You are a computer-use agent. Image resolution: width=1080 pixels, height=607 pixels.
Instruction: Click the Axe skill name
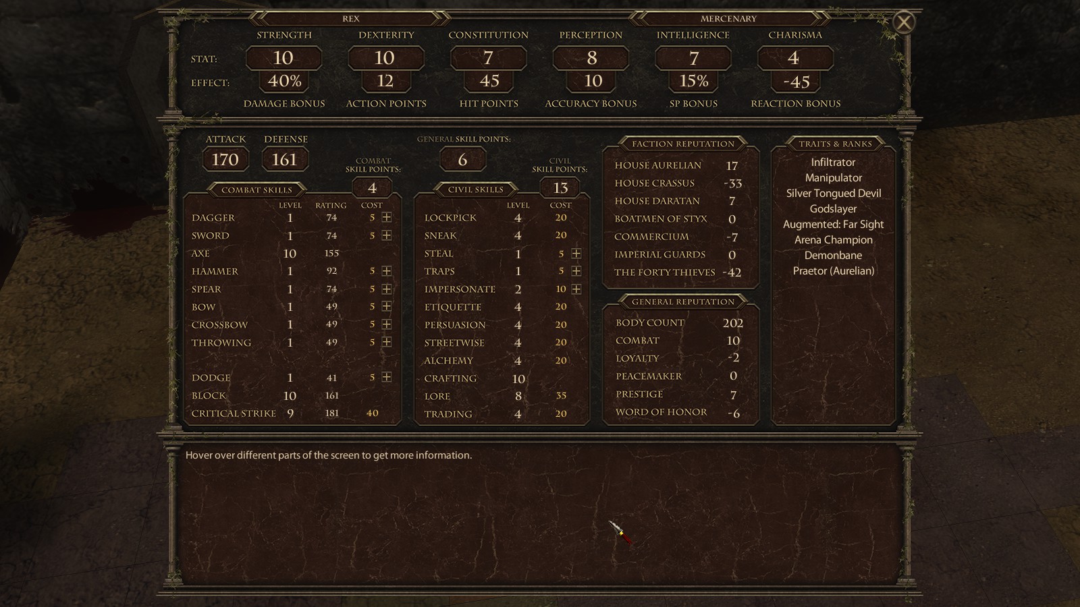coord(200,254)
